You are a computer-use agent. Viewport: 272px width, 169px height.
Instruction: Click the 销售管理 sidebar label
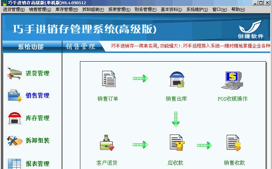[x=37, y=95]
